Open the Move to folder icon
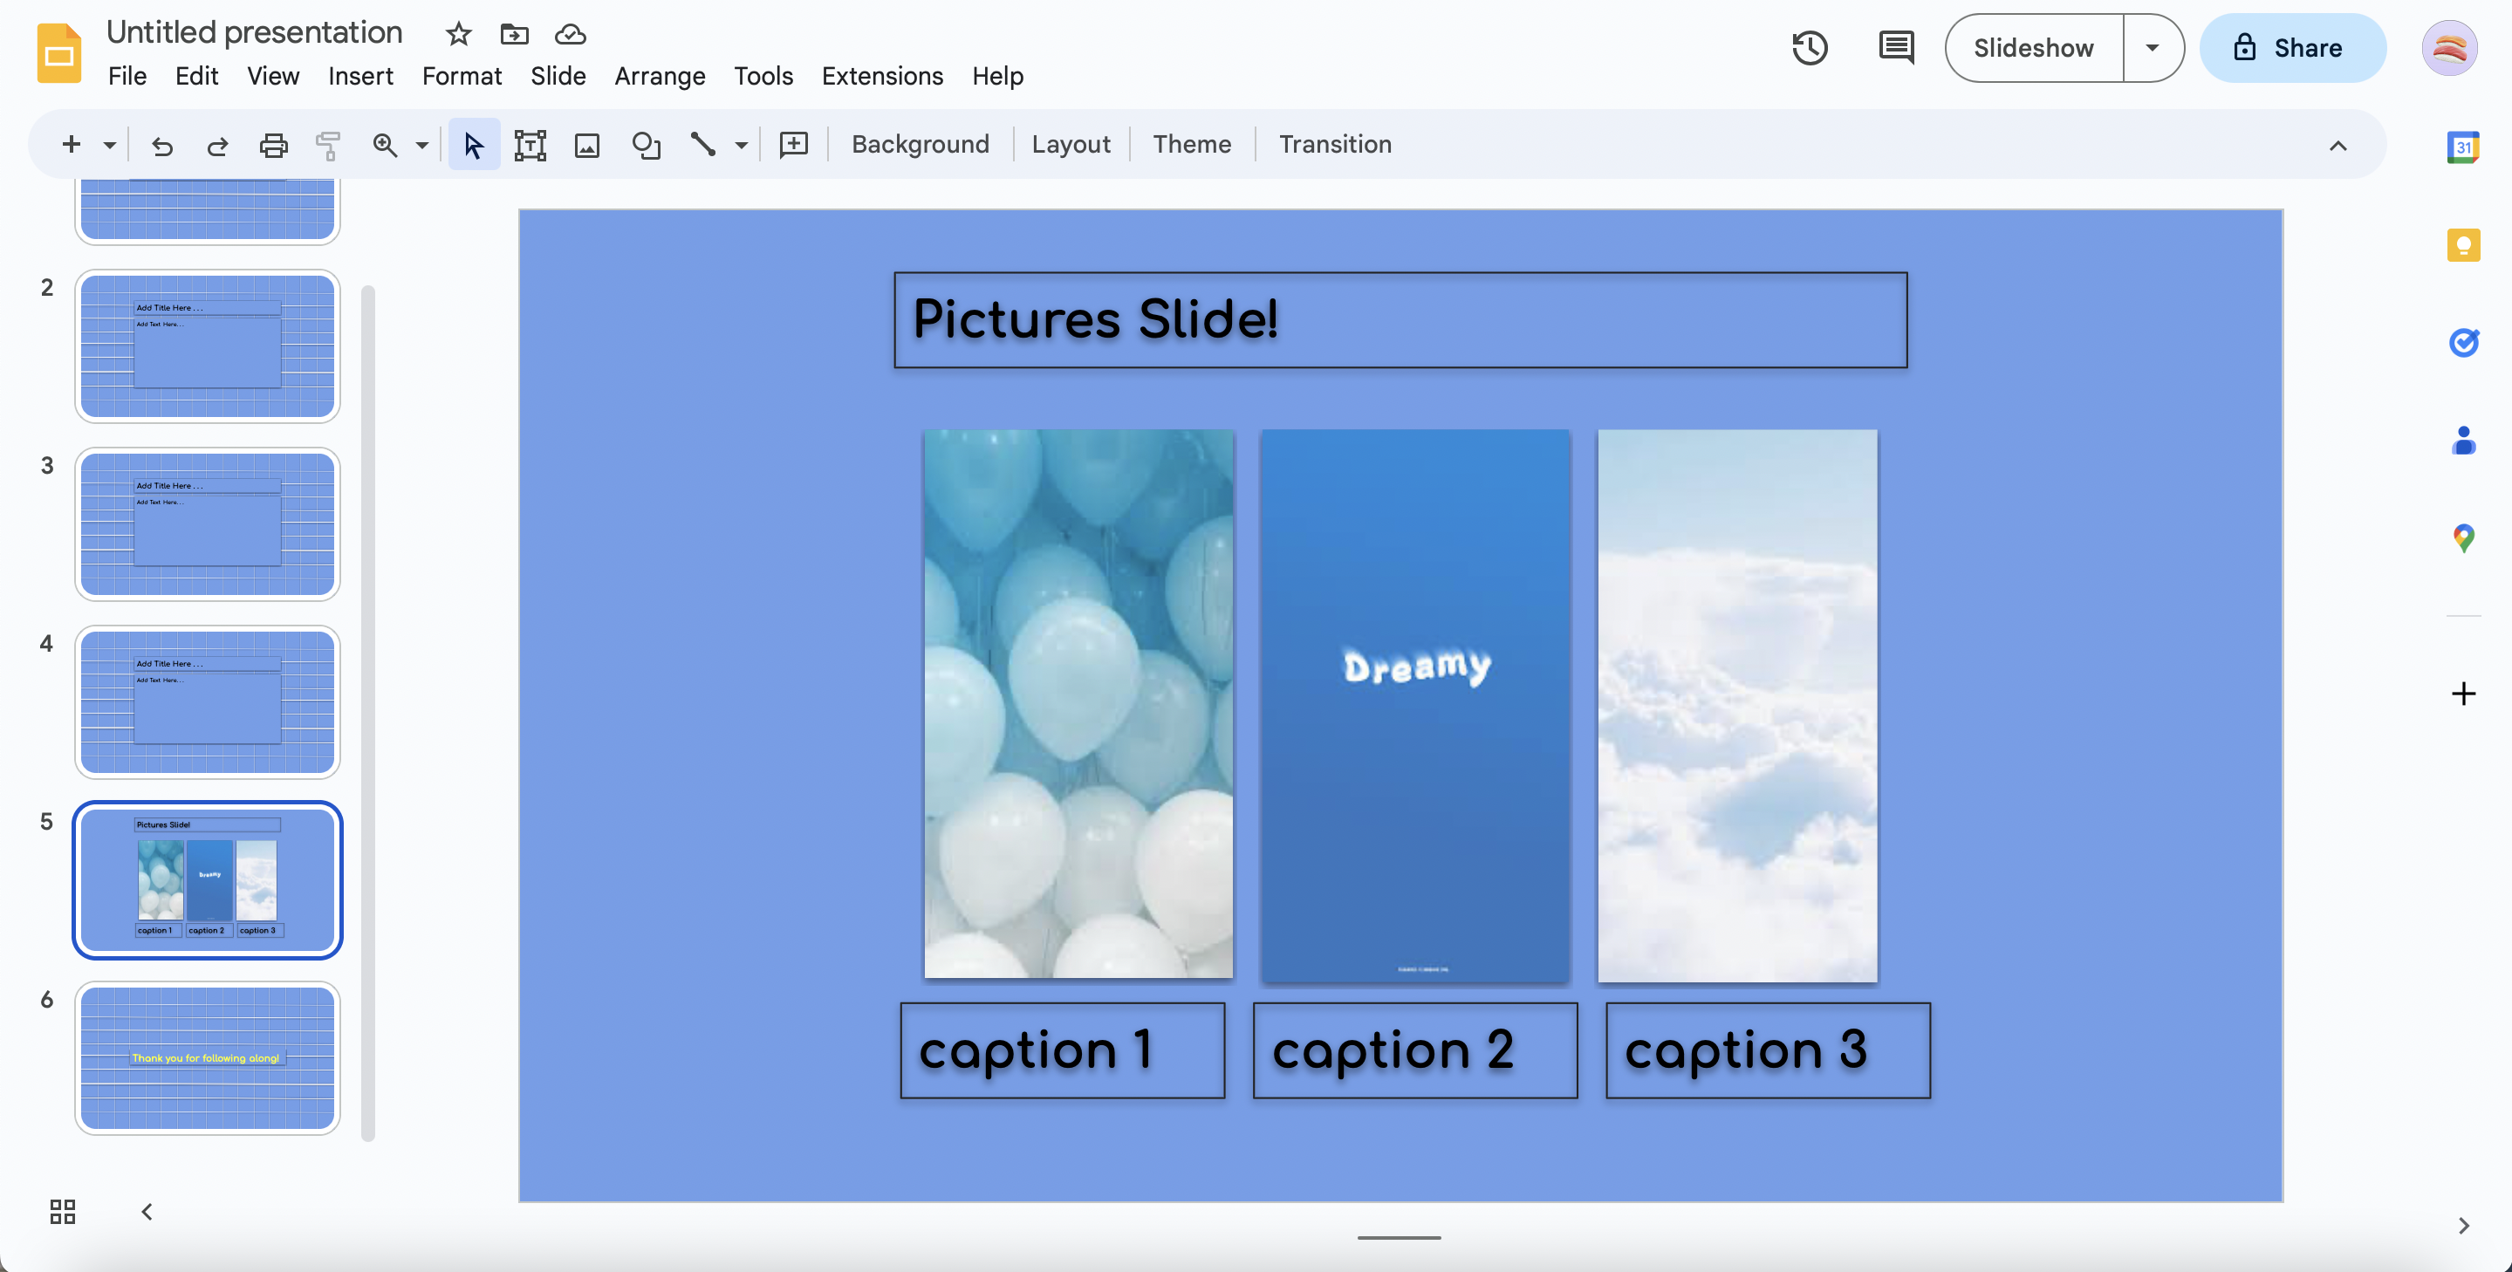Screen dimensions: 2512x1272 point(514,34)
